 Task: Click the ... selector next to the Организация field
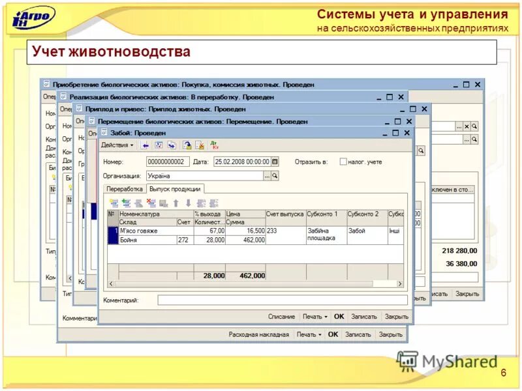point(267,175)
